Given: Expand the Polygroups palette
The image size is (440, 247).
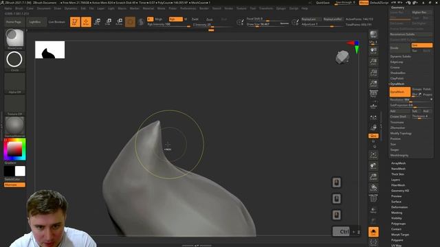Looking at the screenshot, I should pyautogui.click(x=398, y=224).
